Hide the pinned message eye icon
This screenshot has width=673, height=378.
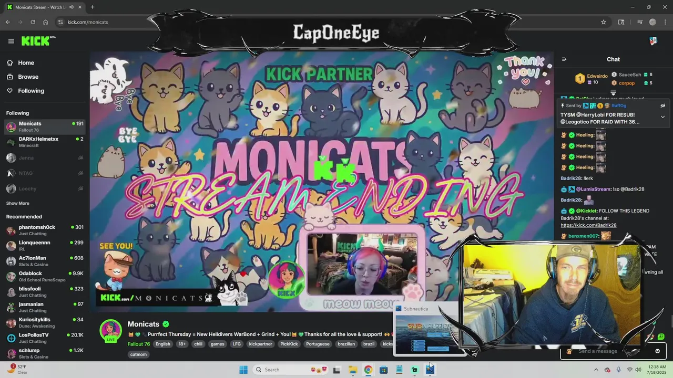point(662,106)
